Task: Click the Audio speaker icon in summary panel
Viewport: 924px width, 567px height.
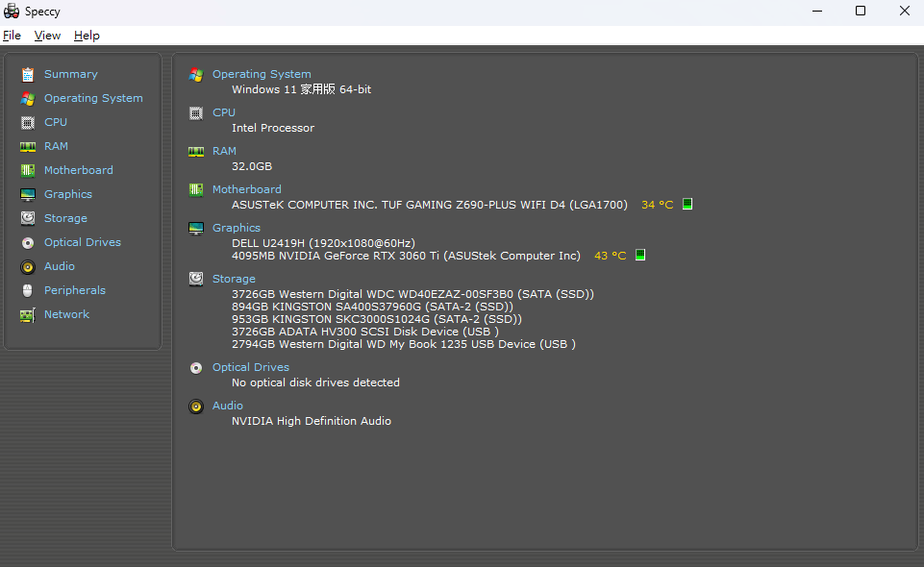Action: pos(196,407)
